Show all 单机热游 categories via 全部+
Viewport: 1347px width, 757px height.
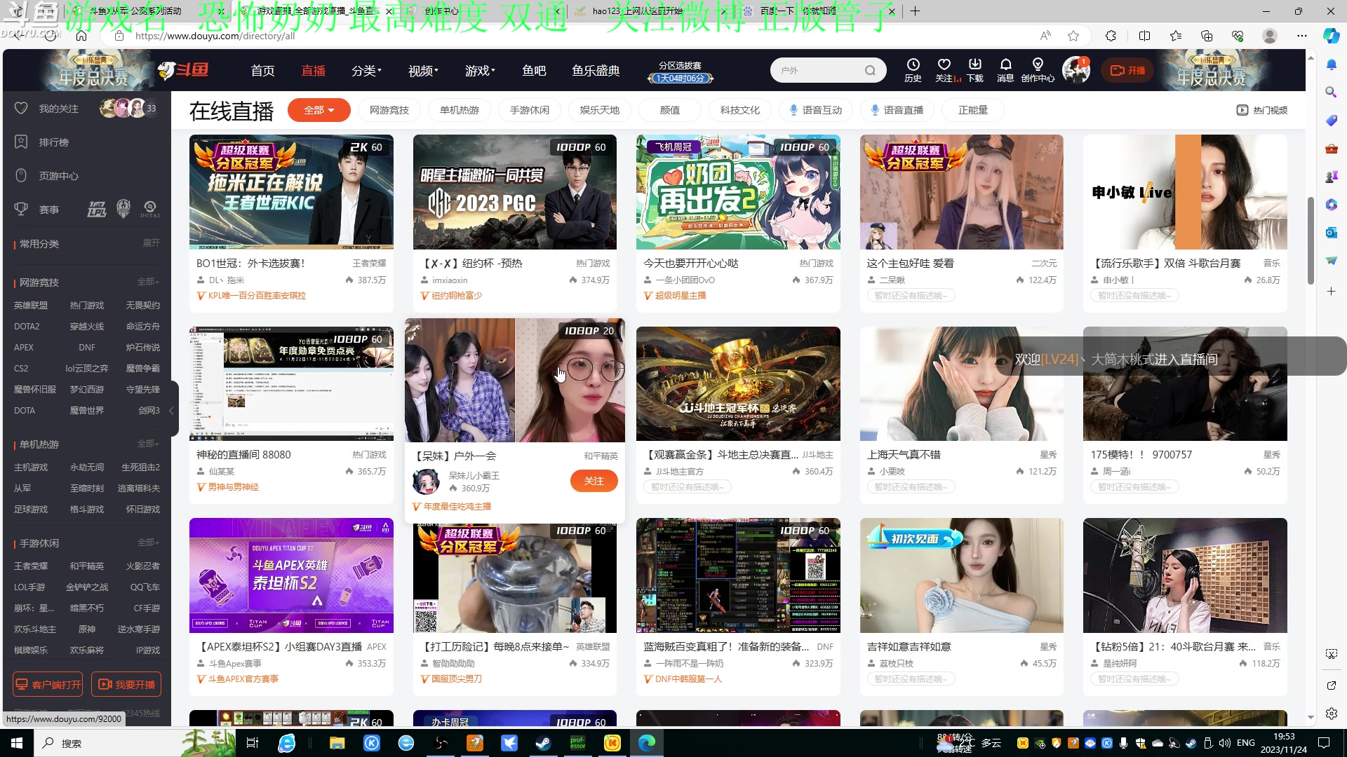[x=148, y=444]
